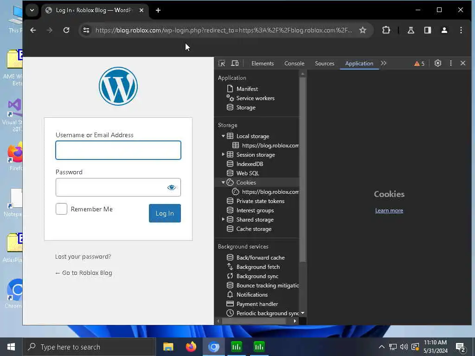The image size is (475, 356).
Task: Open the tab search dropdown
Action: (x=32, y=10)
